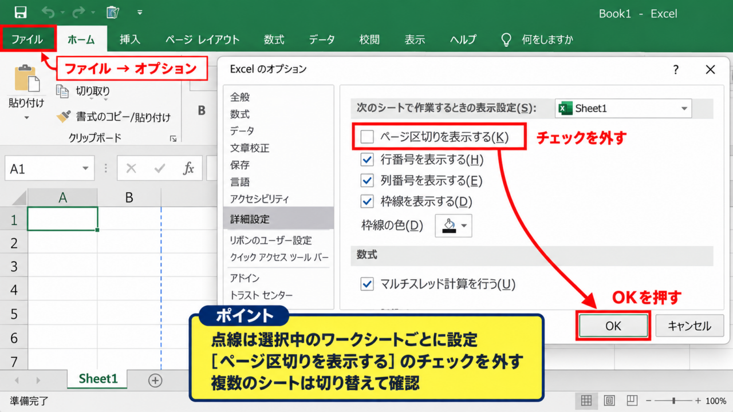
Task: Uncheck 列番号を表示する checkbox
Action: click(x=367, y=181)
